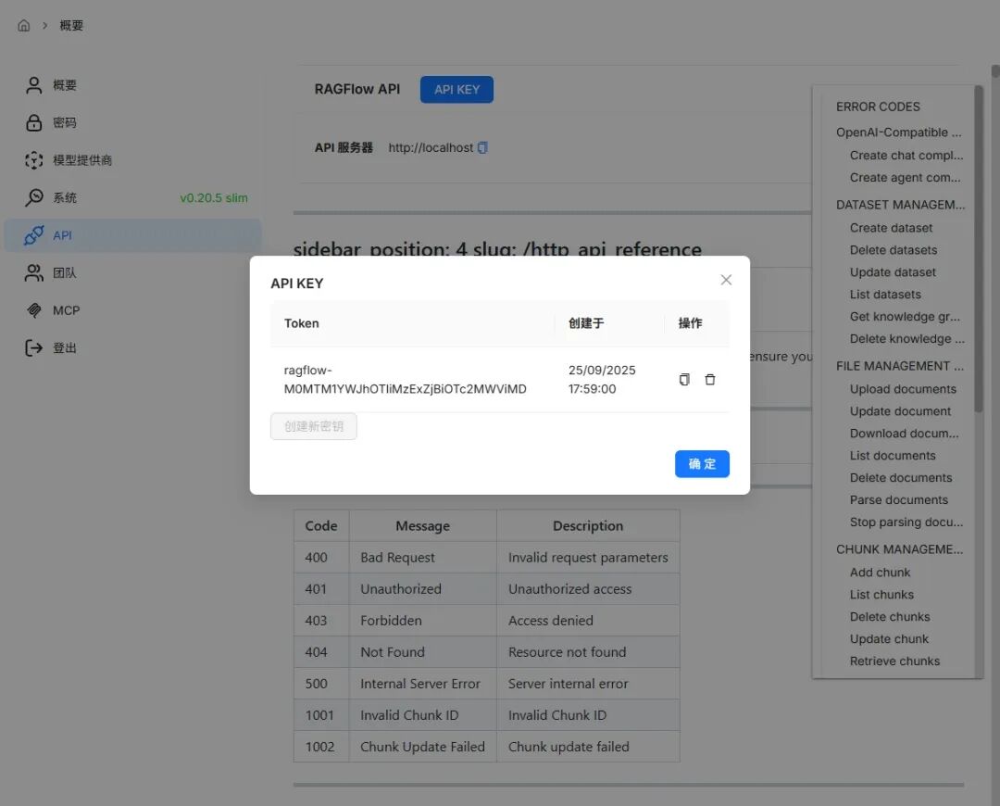Open 概要 profile in sidebar
The image size is (1000, 806).
[x=64, y=85]
